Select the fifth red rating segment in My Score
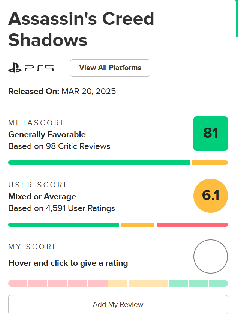238x331 pixels. click(x=98, y=283)
